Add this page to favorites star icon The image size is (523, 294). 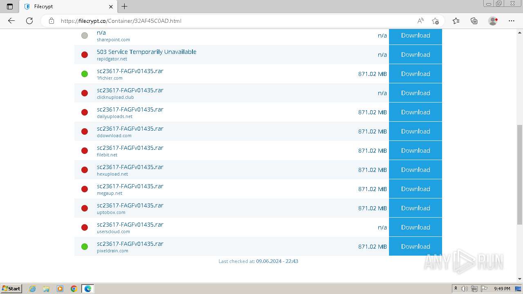(x=435, y=21)
